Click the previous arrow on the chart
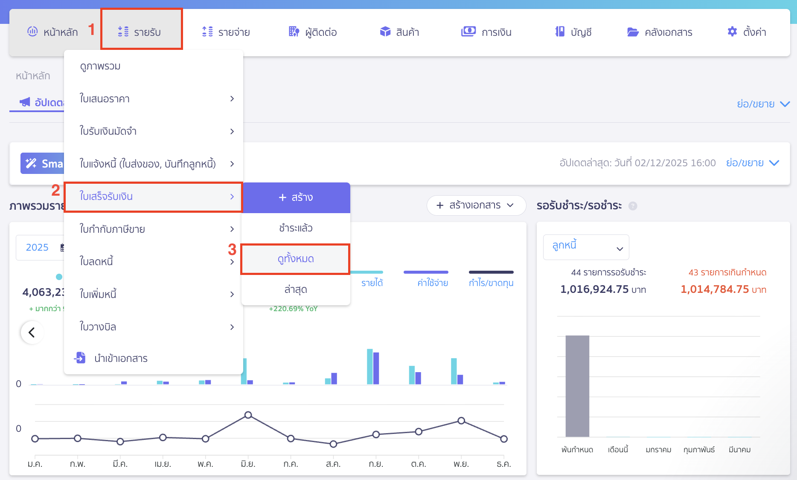This screenshot has height=480, width=797. 32,333
